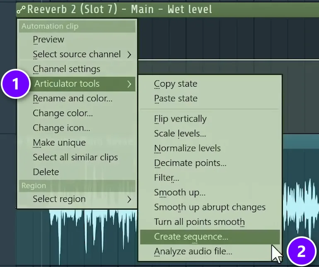Viewport: 319px width, 267px height.
Task: Choose Change color... option
Action: pyautogui.click(x=77, y=113)
